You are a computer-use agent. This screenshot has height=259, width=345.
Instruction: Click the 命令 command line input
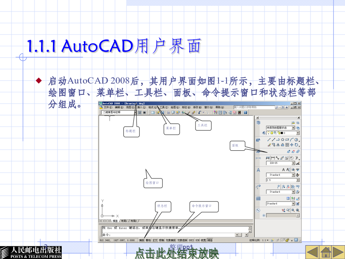[168, 235]
